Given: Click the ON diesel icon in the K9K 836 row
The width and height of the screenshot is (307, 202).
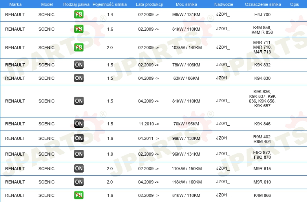Looking at the screenshot, I should coord(79,101).
